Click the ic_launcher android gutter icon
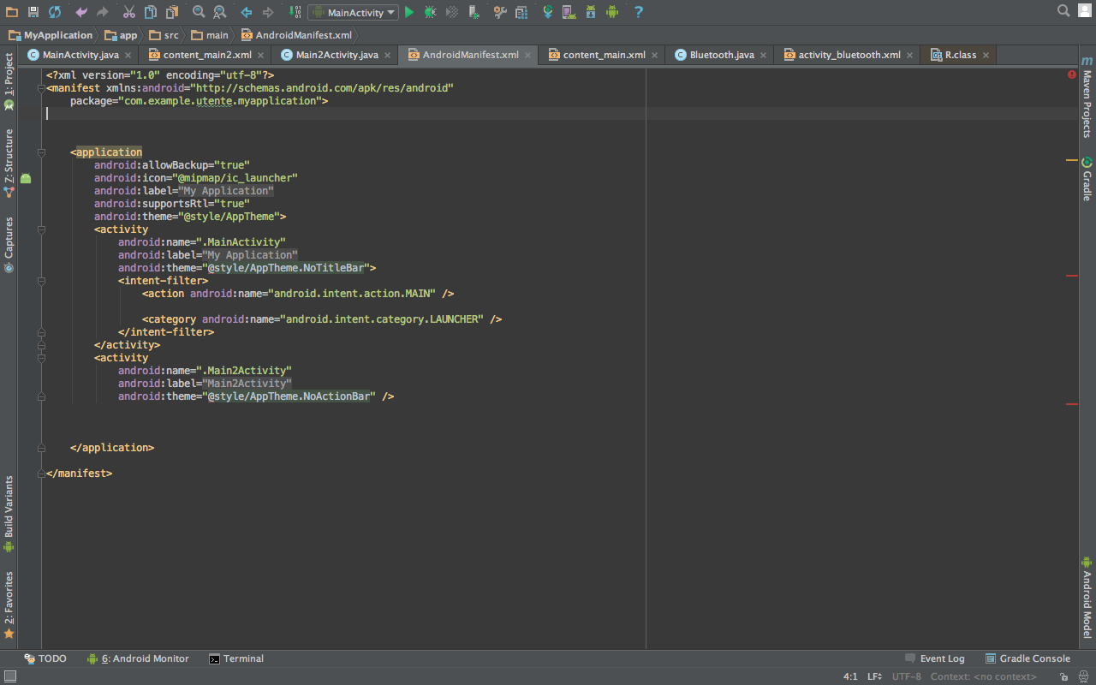 [26, 178]
